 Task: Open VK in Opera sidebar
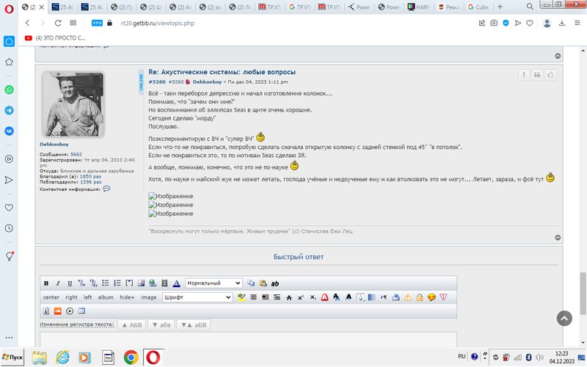(9, 131)
